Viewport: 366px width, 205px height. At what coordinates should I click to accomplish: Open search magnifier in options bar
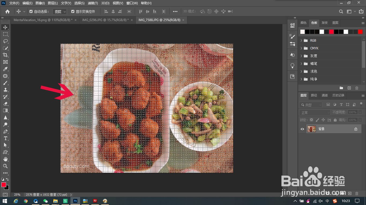(341, 11)
